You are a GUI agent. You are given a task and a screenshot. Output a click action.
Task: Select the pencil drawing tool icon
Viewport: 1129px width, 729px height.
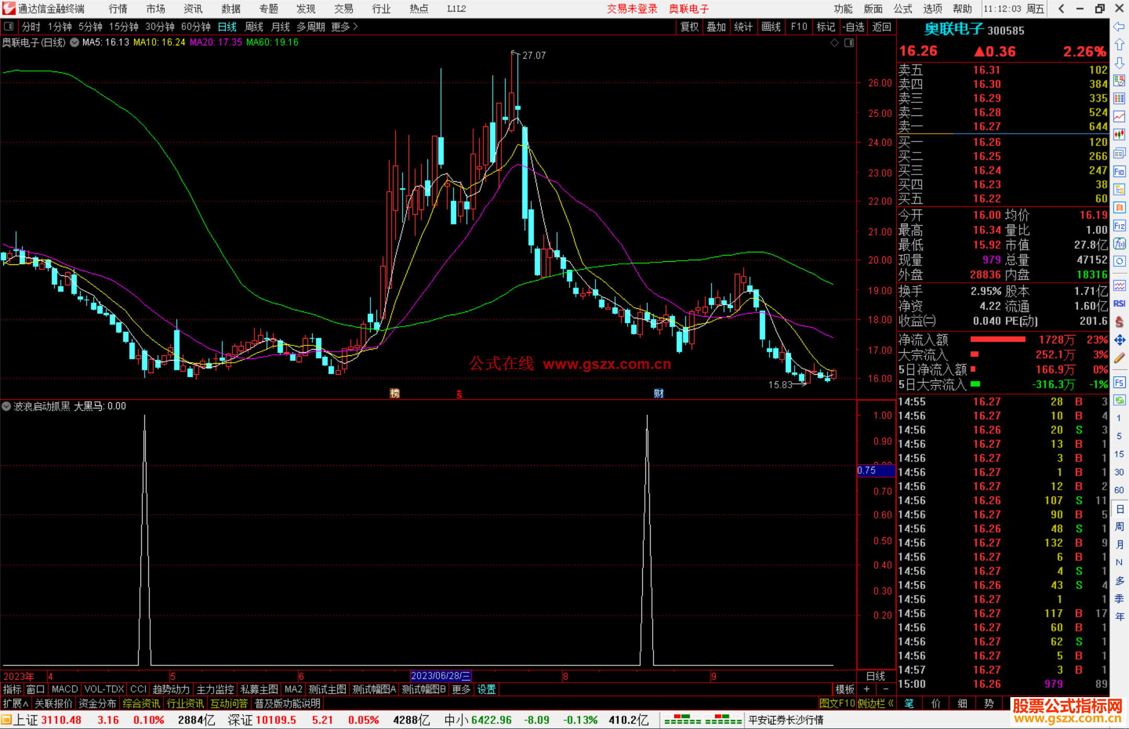tap(1119, 358)
